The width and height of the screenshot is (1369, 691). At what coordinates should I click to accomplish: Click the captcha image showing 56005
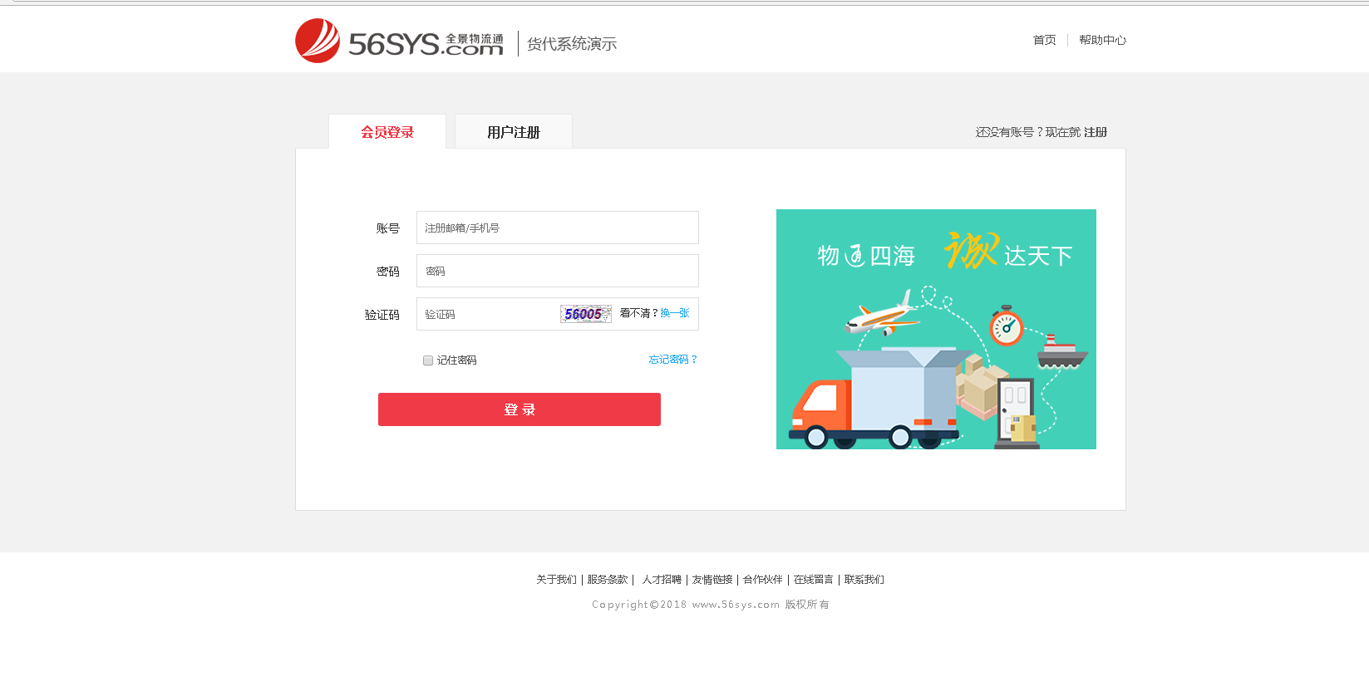pyautogui.click(x=585, y=314)
